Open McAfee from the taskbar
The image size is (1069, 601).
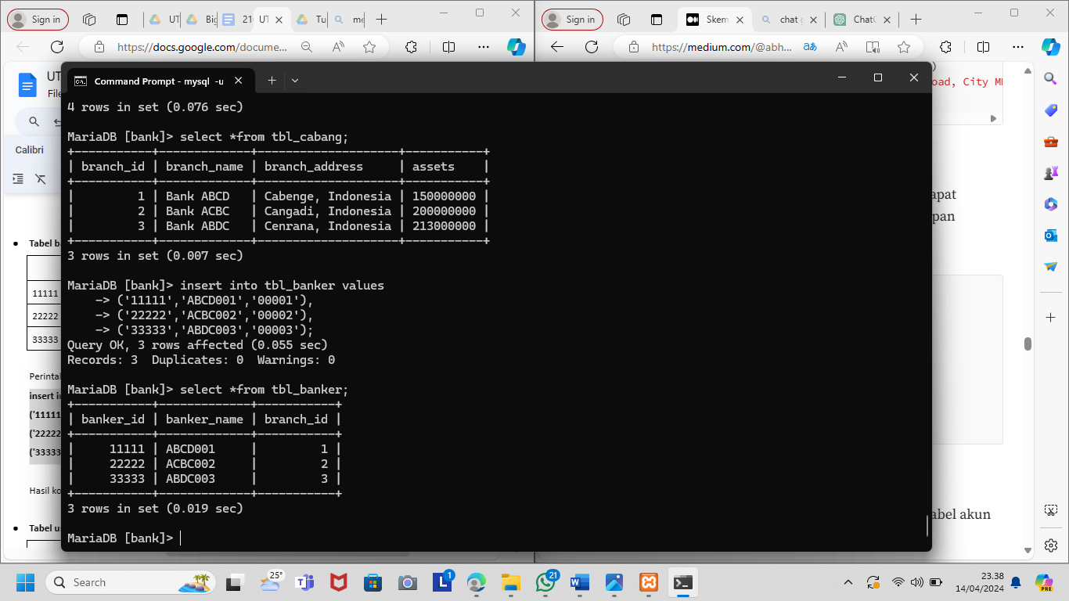(338, 582)
